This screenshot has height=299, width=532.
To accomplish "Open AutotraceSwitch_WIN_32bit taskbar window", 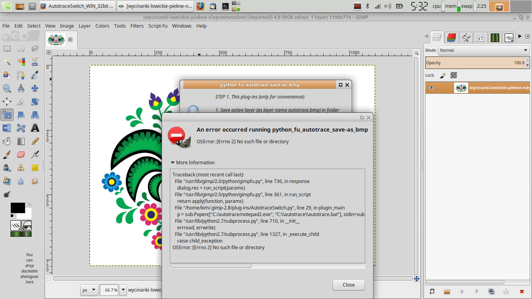I will pyautogui.click(x=77, y=6).
